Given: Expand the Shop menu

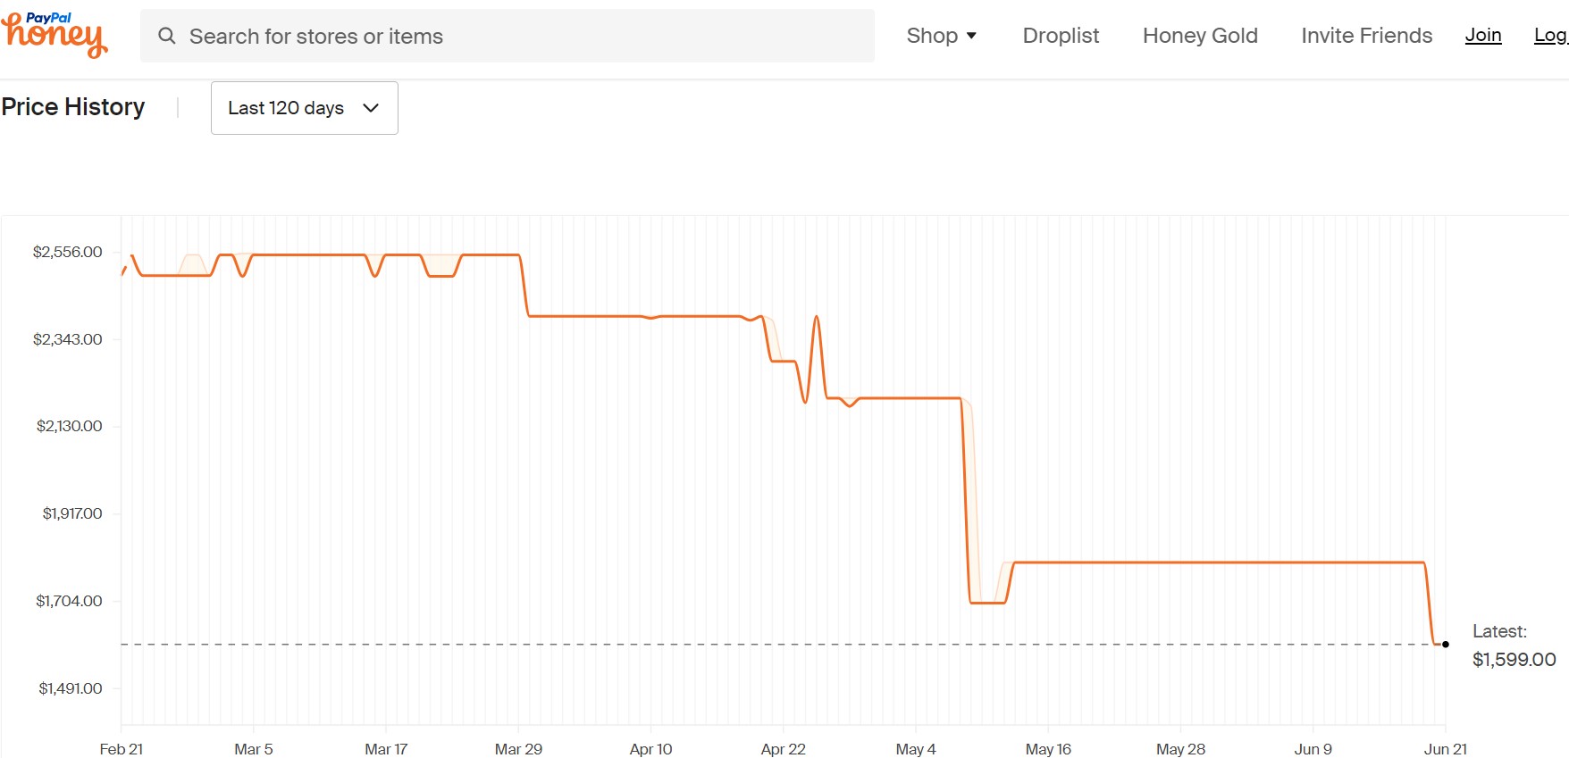Looking at the screenshot, I should (942, 36).
